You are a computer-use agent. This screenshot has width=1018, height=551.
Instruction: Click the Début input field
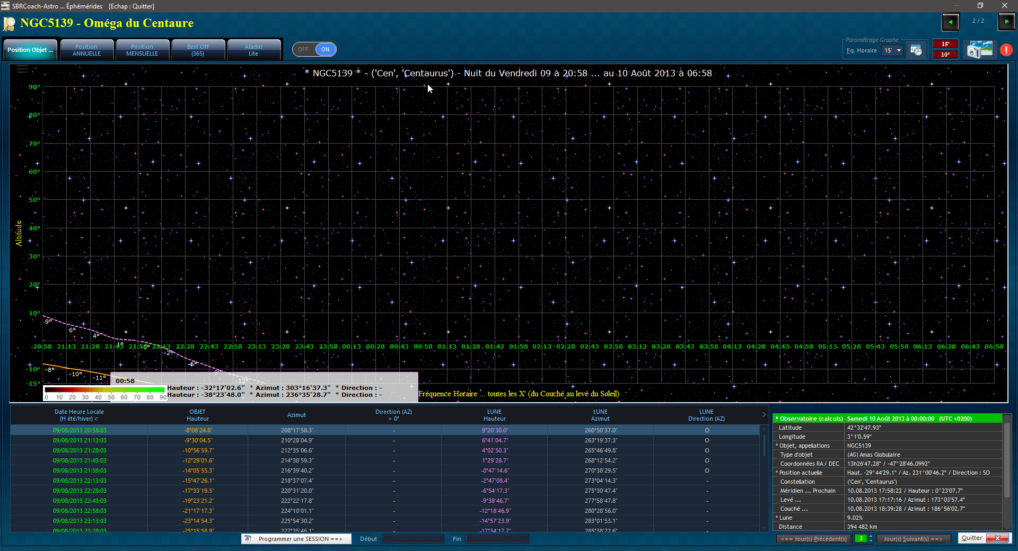coord(413,539)
